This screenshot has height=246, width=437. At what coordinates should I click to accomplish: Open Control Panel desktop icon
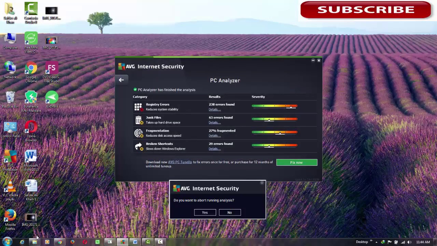(10, 129)
